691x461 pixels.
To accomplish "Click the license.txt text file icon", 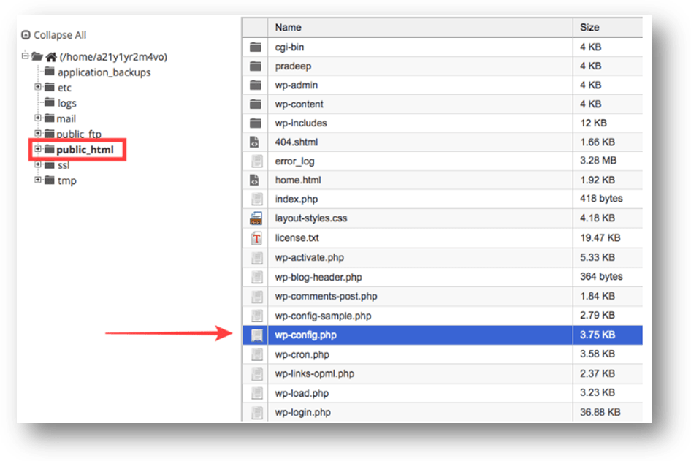I will point(256,238).
